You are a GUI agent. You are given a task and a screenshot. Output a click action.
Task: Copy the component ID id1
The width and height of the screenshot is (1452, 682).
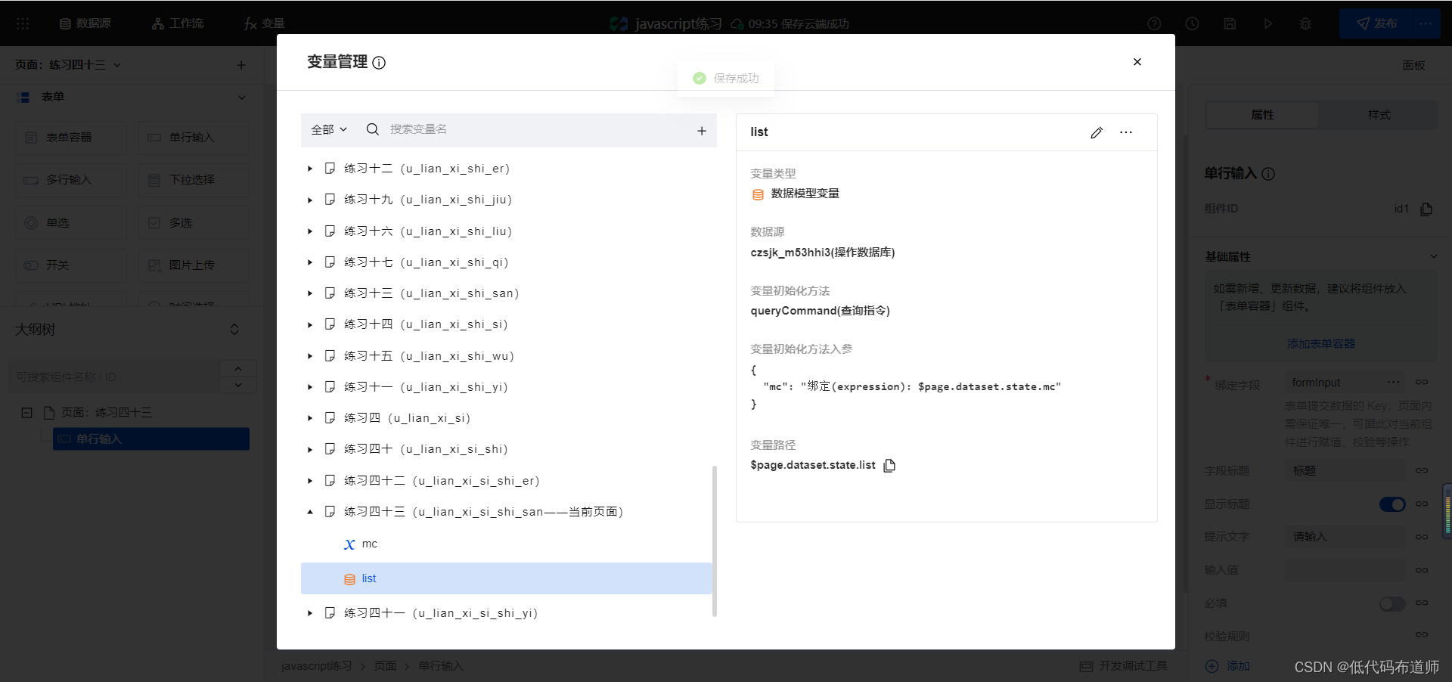[1426, 209]
